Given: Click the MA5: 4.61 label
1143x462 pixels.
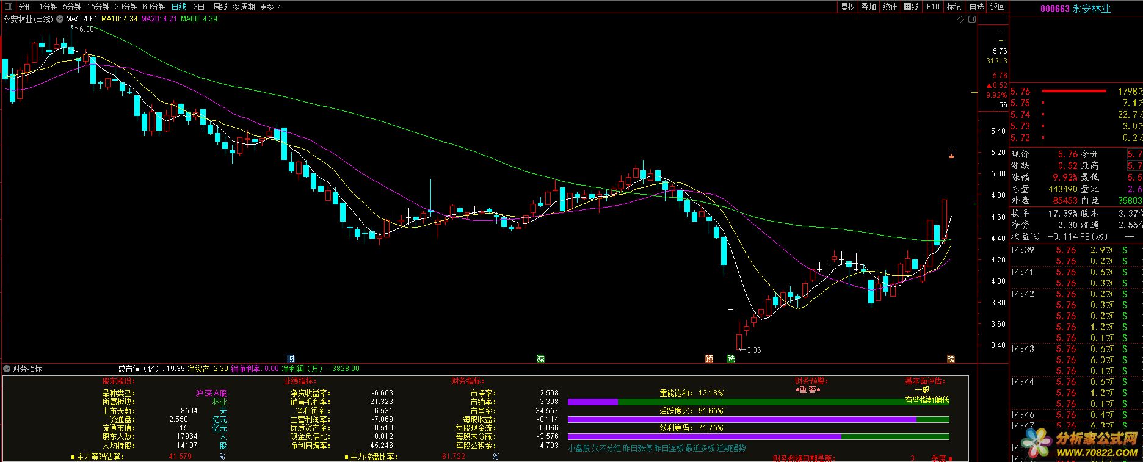Looking at the screenshot, I should pyautogui.click(x=82, y=19).
